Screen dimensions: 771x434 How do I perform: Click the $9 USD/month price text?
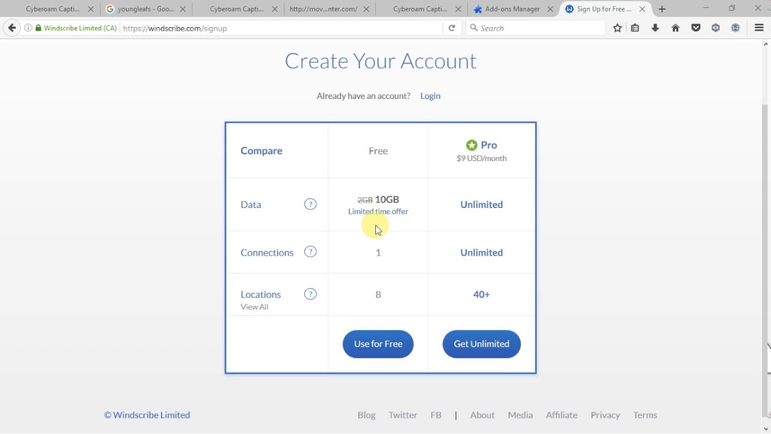click(481, 159)
